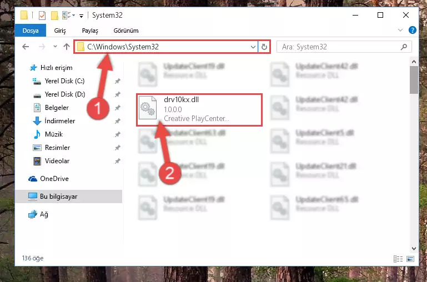Open Belgeler folder in sidebar
The width and height of the screenshot is (427, 282).
pyautogui.click(x=57, y=108)
